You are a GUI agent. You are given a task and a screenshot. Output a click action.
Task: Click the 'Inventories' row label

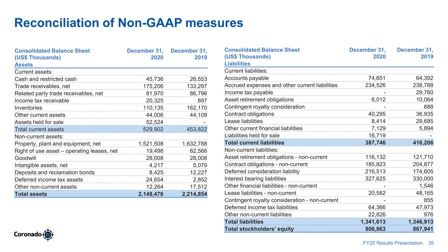coord(28,108)
